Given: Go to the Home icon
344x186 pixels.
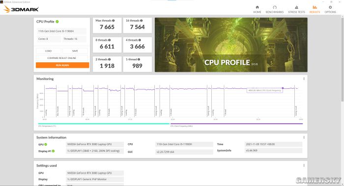Looking at the screenshot, I should pyautogui.click(x=257, y=7).
